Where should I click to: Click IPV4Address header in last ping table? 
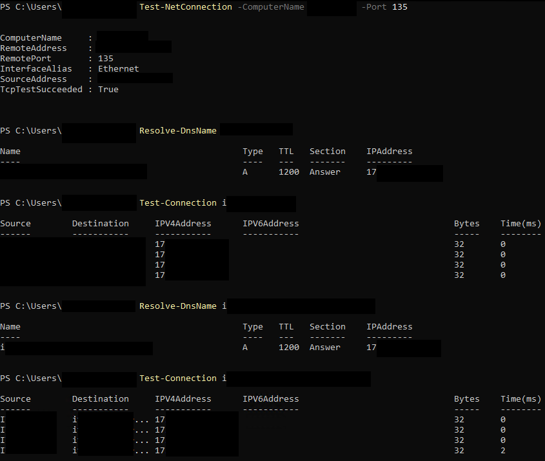pyautogui.click(x=183, y=399)
